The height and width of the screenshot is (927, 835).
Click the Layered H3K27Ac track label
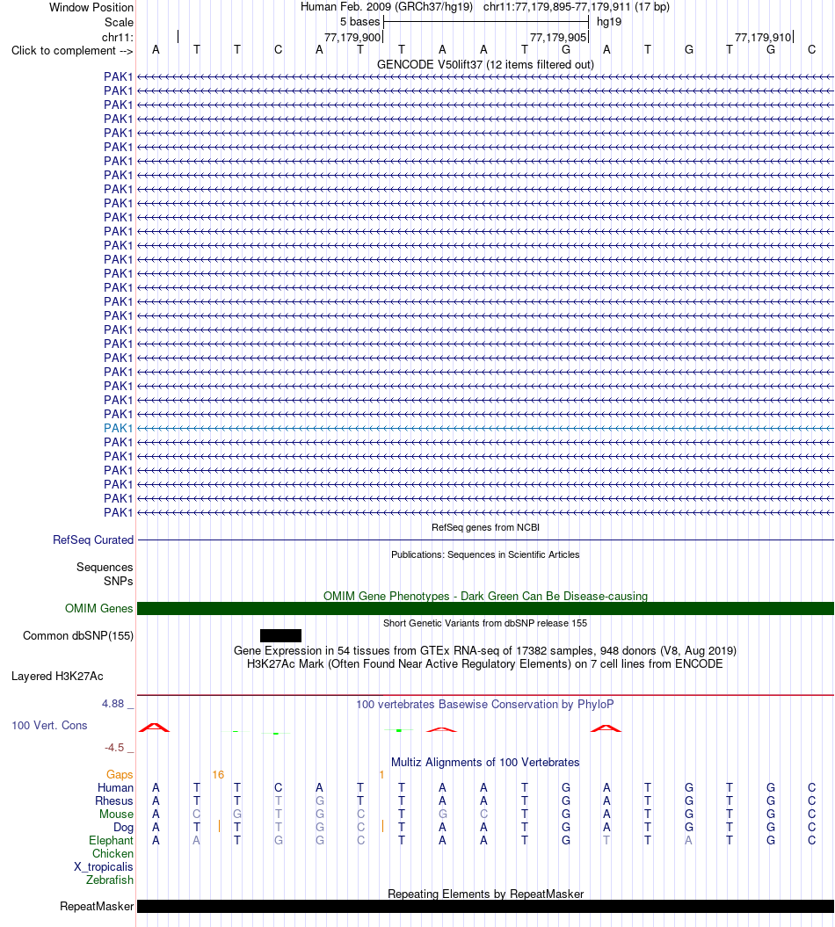point(57,677)
